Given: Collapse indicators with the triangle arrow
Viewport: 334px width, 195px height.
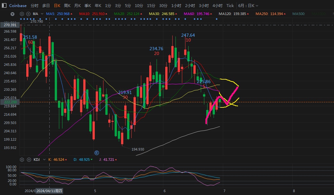Looking at the screenshot, I should click(12, 14).
